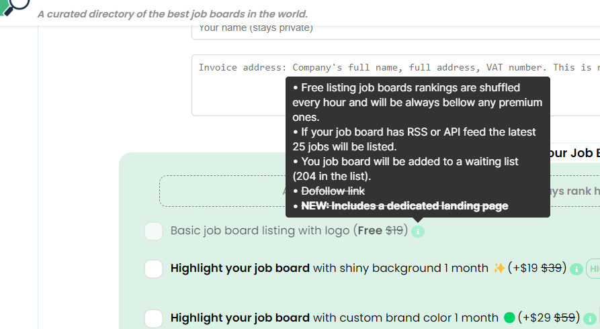Check the shiny background highlight option
Image resolution: width=600 pixels, height=329 pixels.
tap(154, 269)
